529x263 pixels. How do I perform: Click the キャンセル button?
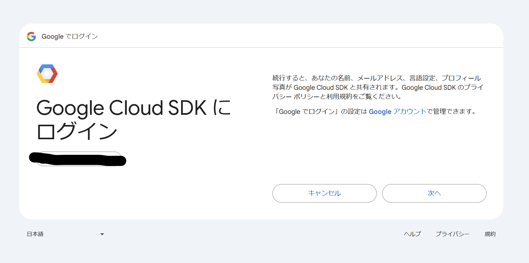324,193
